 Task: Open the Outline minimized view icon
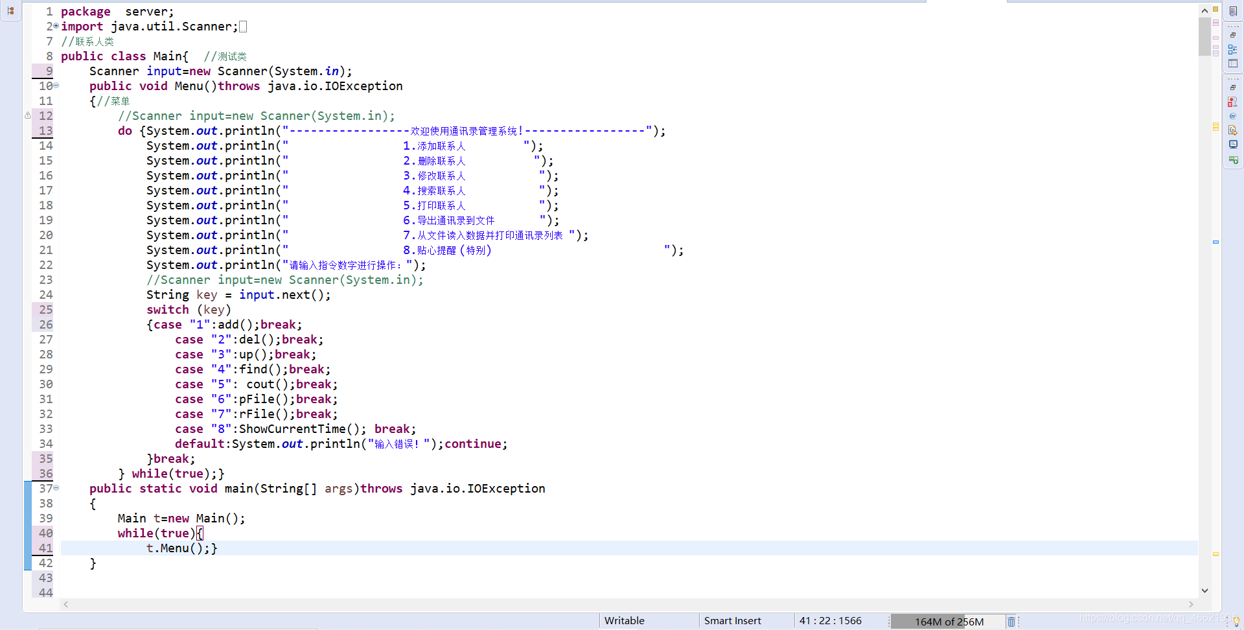[1233, 49]
